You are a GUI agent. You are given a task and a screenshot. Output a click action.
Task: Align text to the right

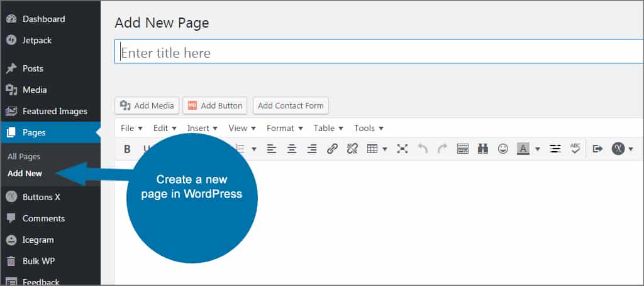pyautogui.click(x=312, y=149)
